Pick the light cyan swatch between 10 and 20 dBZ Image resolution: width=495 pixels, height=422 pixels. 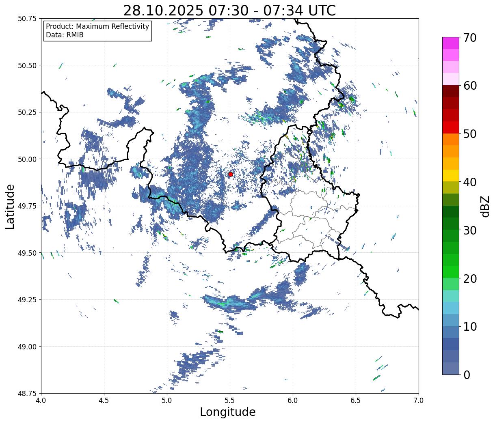coord(451,296)
